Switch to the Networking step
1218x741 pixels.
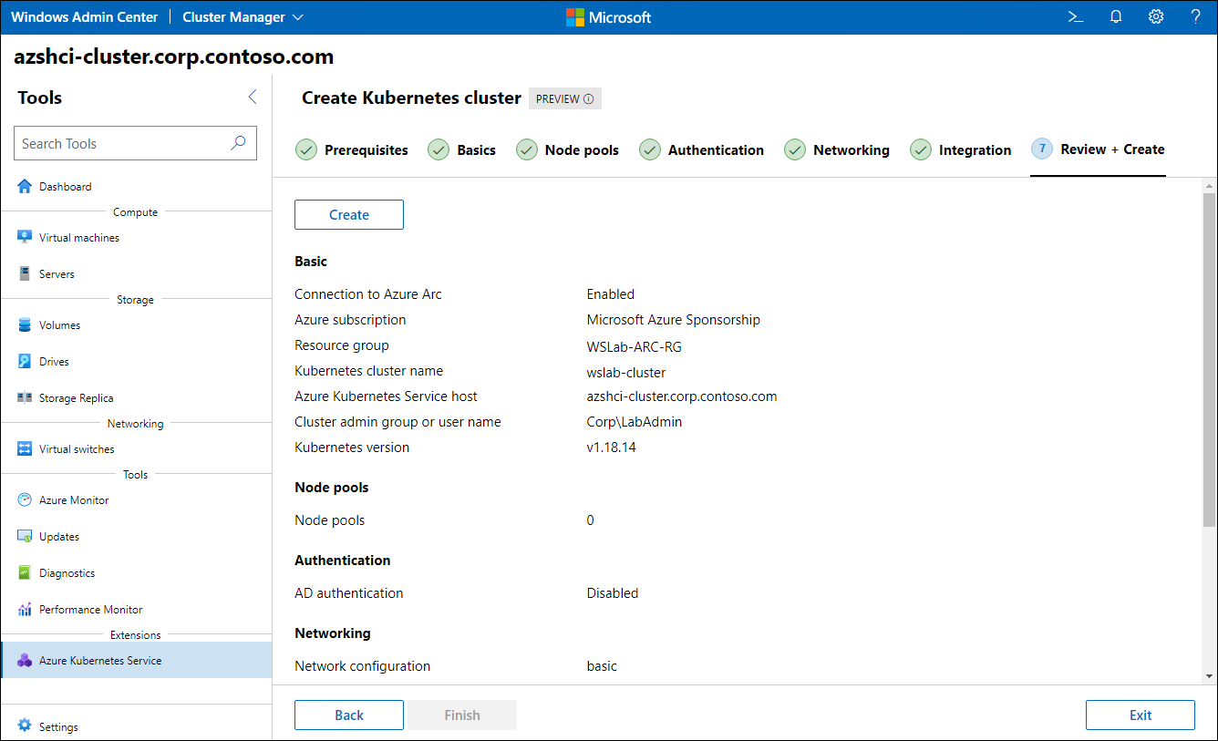837,150
